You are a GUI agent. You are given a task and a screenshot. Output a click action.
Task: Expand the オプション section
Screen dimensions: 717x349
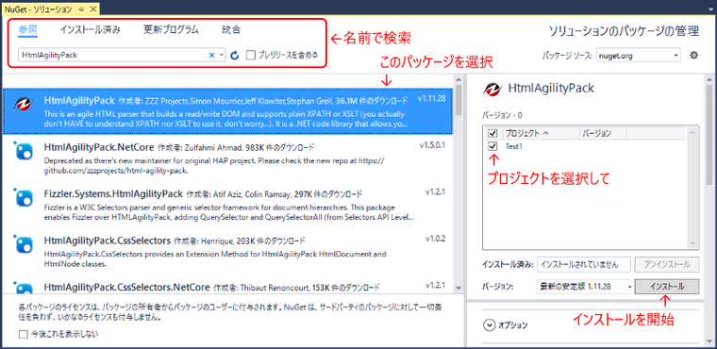pyautogui.click(x=489, y=324)
